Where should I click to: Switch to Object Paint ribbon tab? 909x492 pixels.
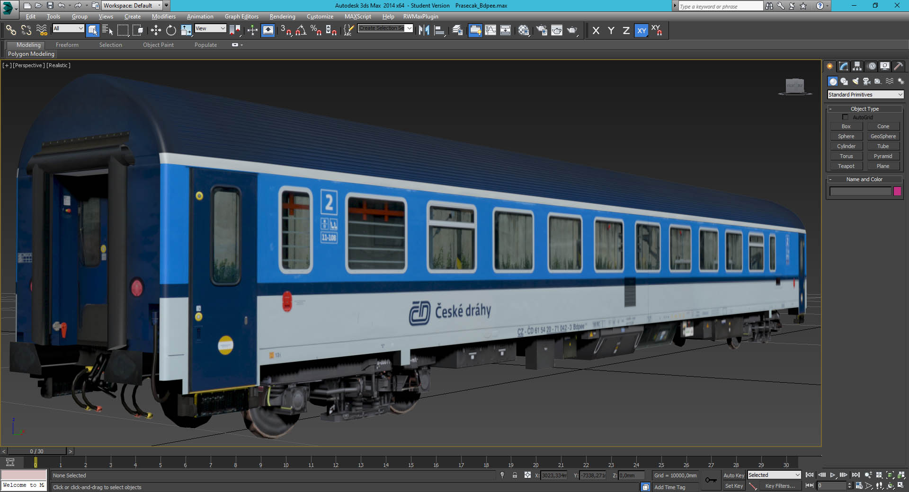[x=158, y=45]
